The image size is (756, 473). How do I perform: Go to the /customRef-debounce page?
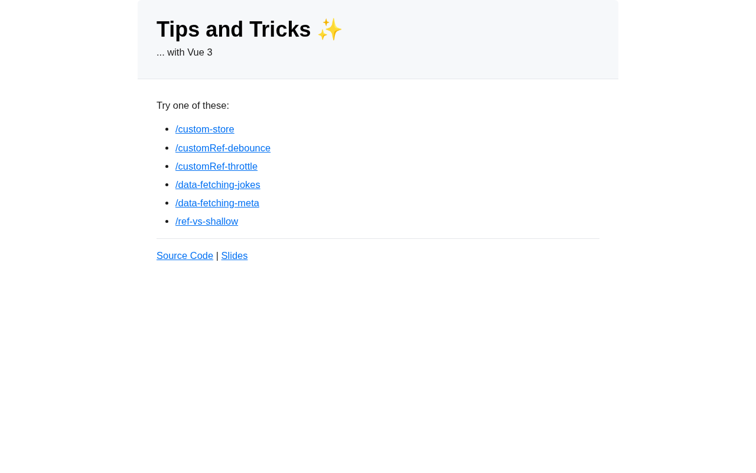click(x=223, y=148)
